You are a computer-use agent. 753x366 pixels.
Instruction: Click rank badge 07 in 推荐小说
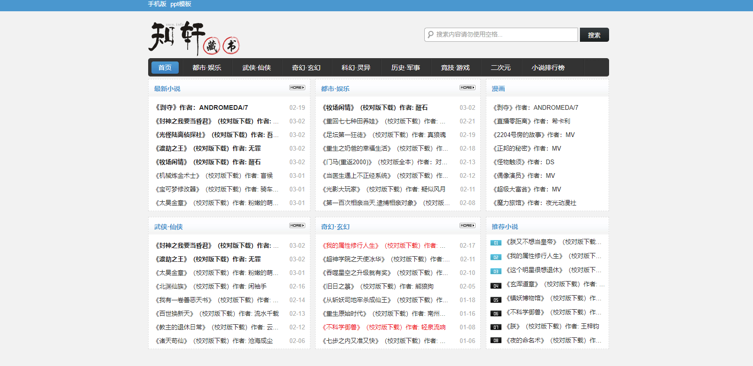pyautogui.click(x=496, y=327)
